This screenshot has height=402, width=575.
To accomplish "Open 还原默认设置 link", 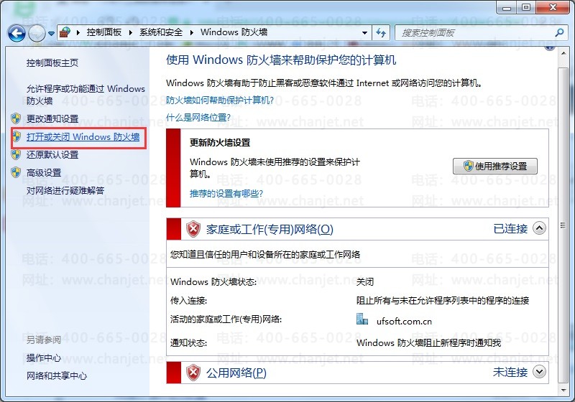I will pyautogui.click(x=52, y=154).
